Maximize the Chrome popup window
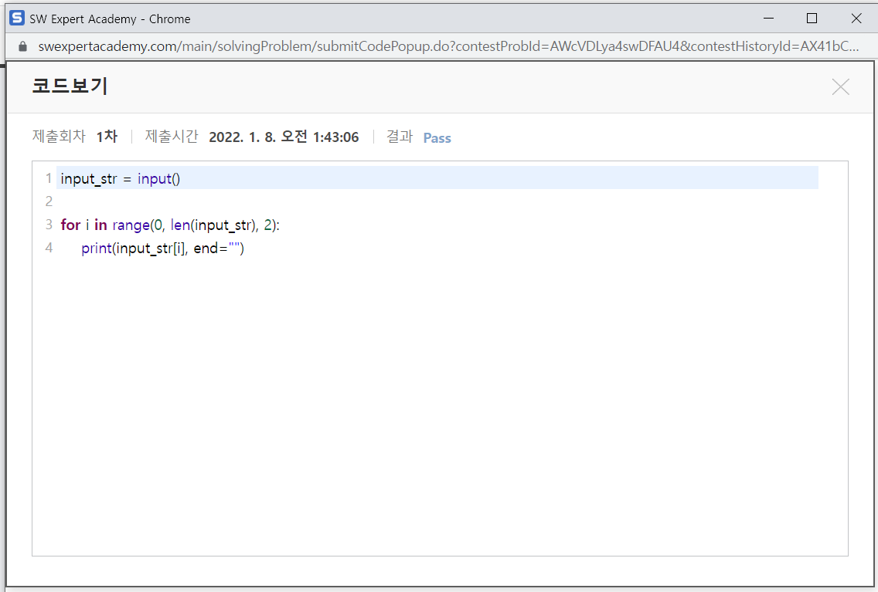 pos(812,19)
